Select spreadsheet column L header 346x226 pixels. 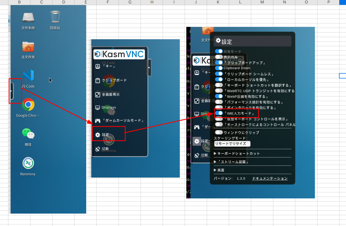[240, 2]
